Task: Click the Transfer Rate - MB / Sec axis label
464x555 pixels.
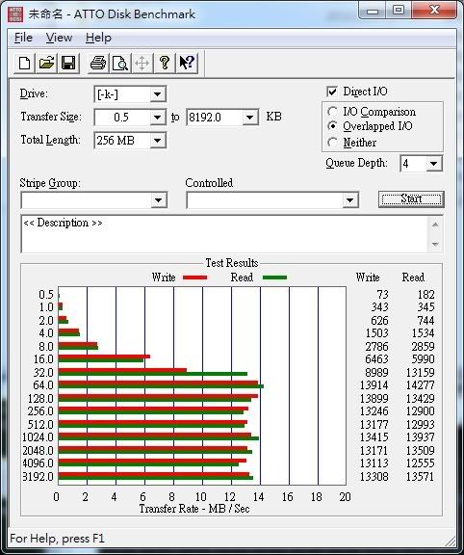Action: (x=194, y=509)
